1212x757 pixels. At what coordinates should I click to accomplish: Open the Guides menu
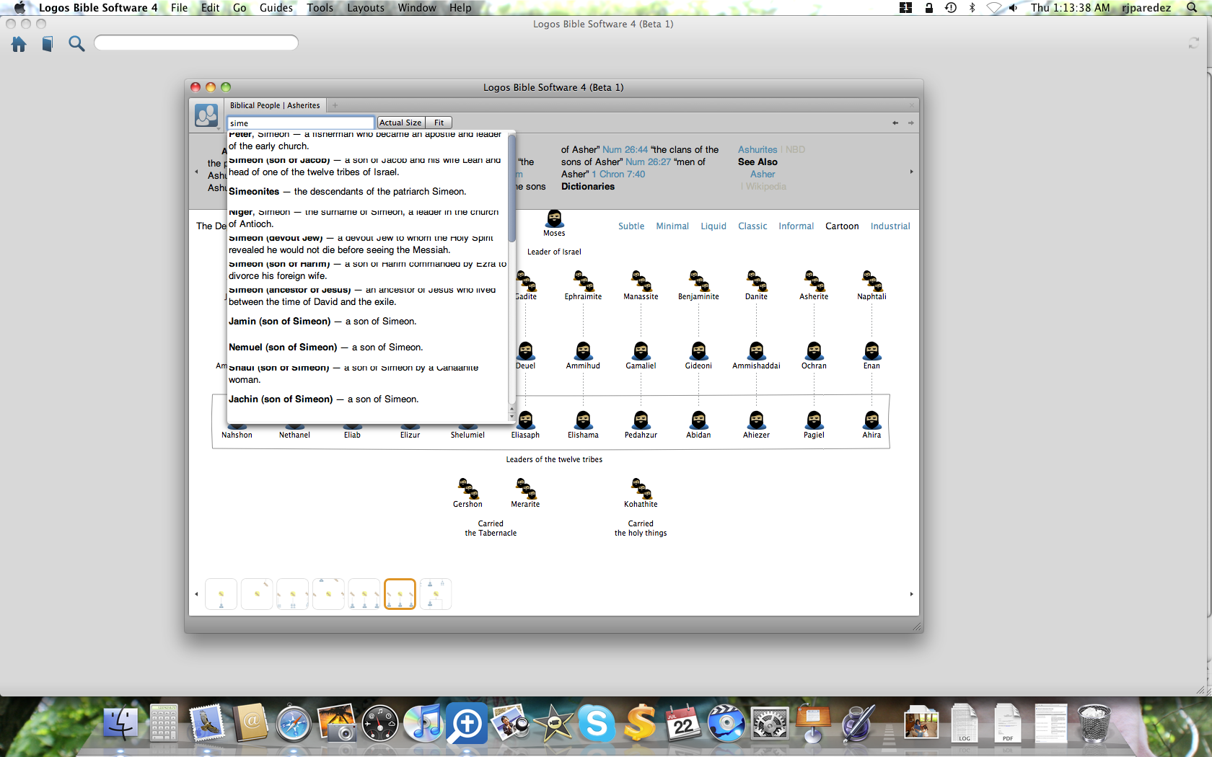tap(276, 8)
